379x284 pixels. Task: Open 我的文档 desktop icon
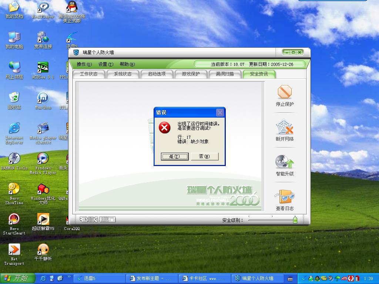coord(14,10)
